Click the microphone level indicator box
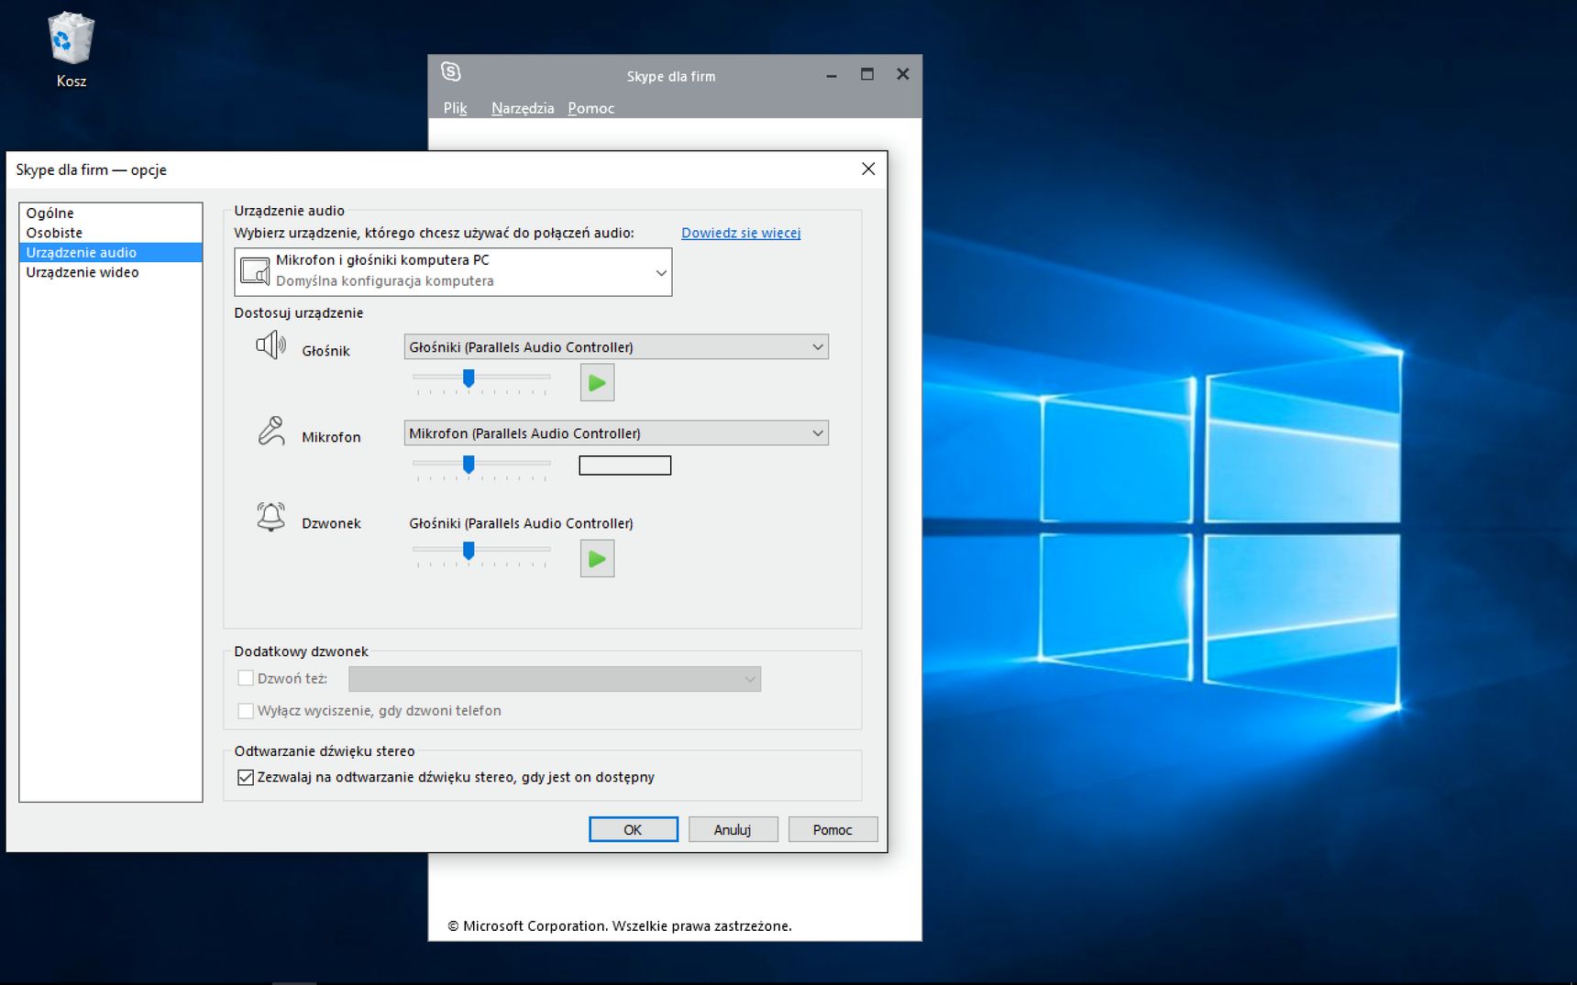Screen dimensions: 1577x985 (625, 465)
